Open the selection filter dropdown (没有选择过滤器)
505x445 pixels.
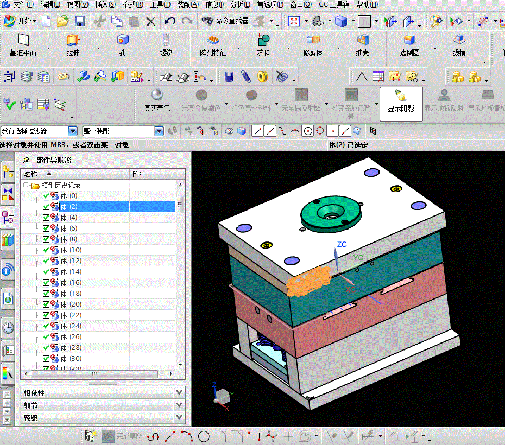[73, 131]
